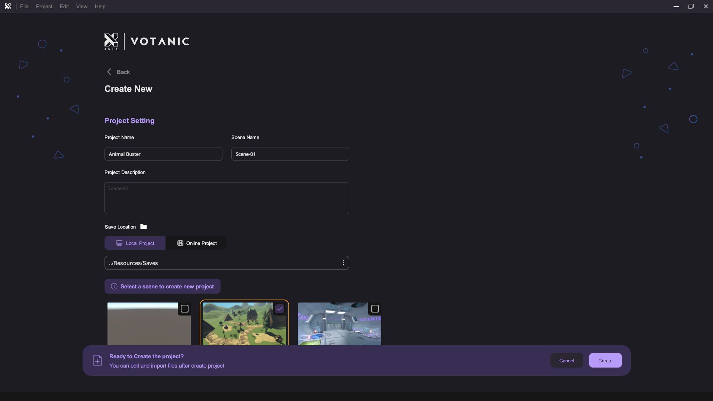Click the back arrow chevron icon
This screenshot has height=401, width=713.
pyautogui.click(x=109, y=72)
